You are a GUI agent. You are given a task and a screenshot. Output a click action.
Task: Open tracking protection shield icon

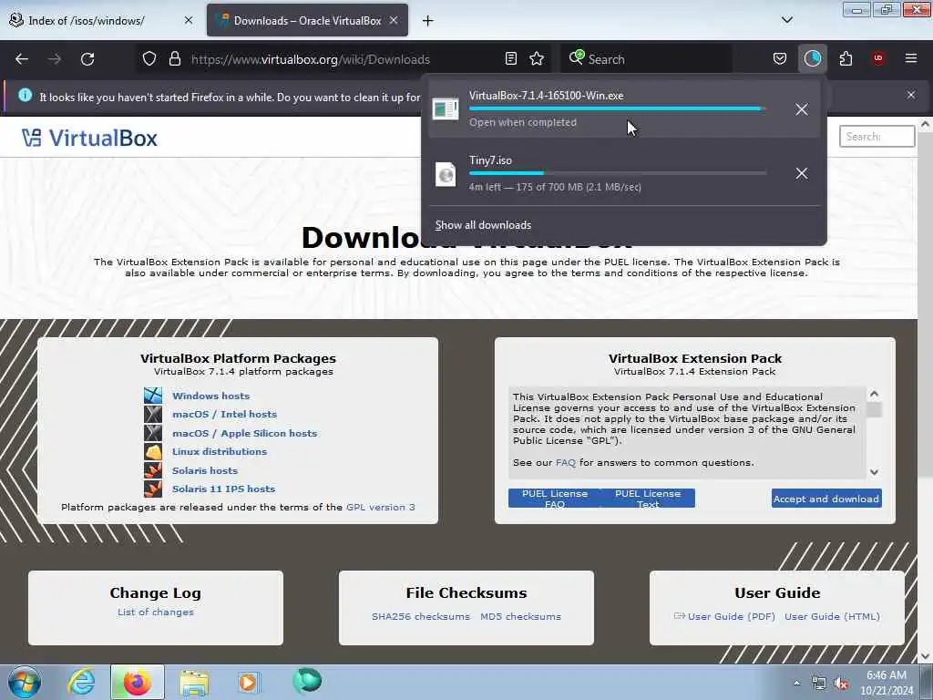pyautogui.click(x=149, y=59)
